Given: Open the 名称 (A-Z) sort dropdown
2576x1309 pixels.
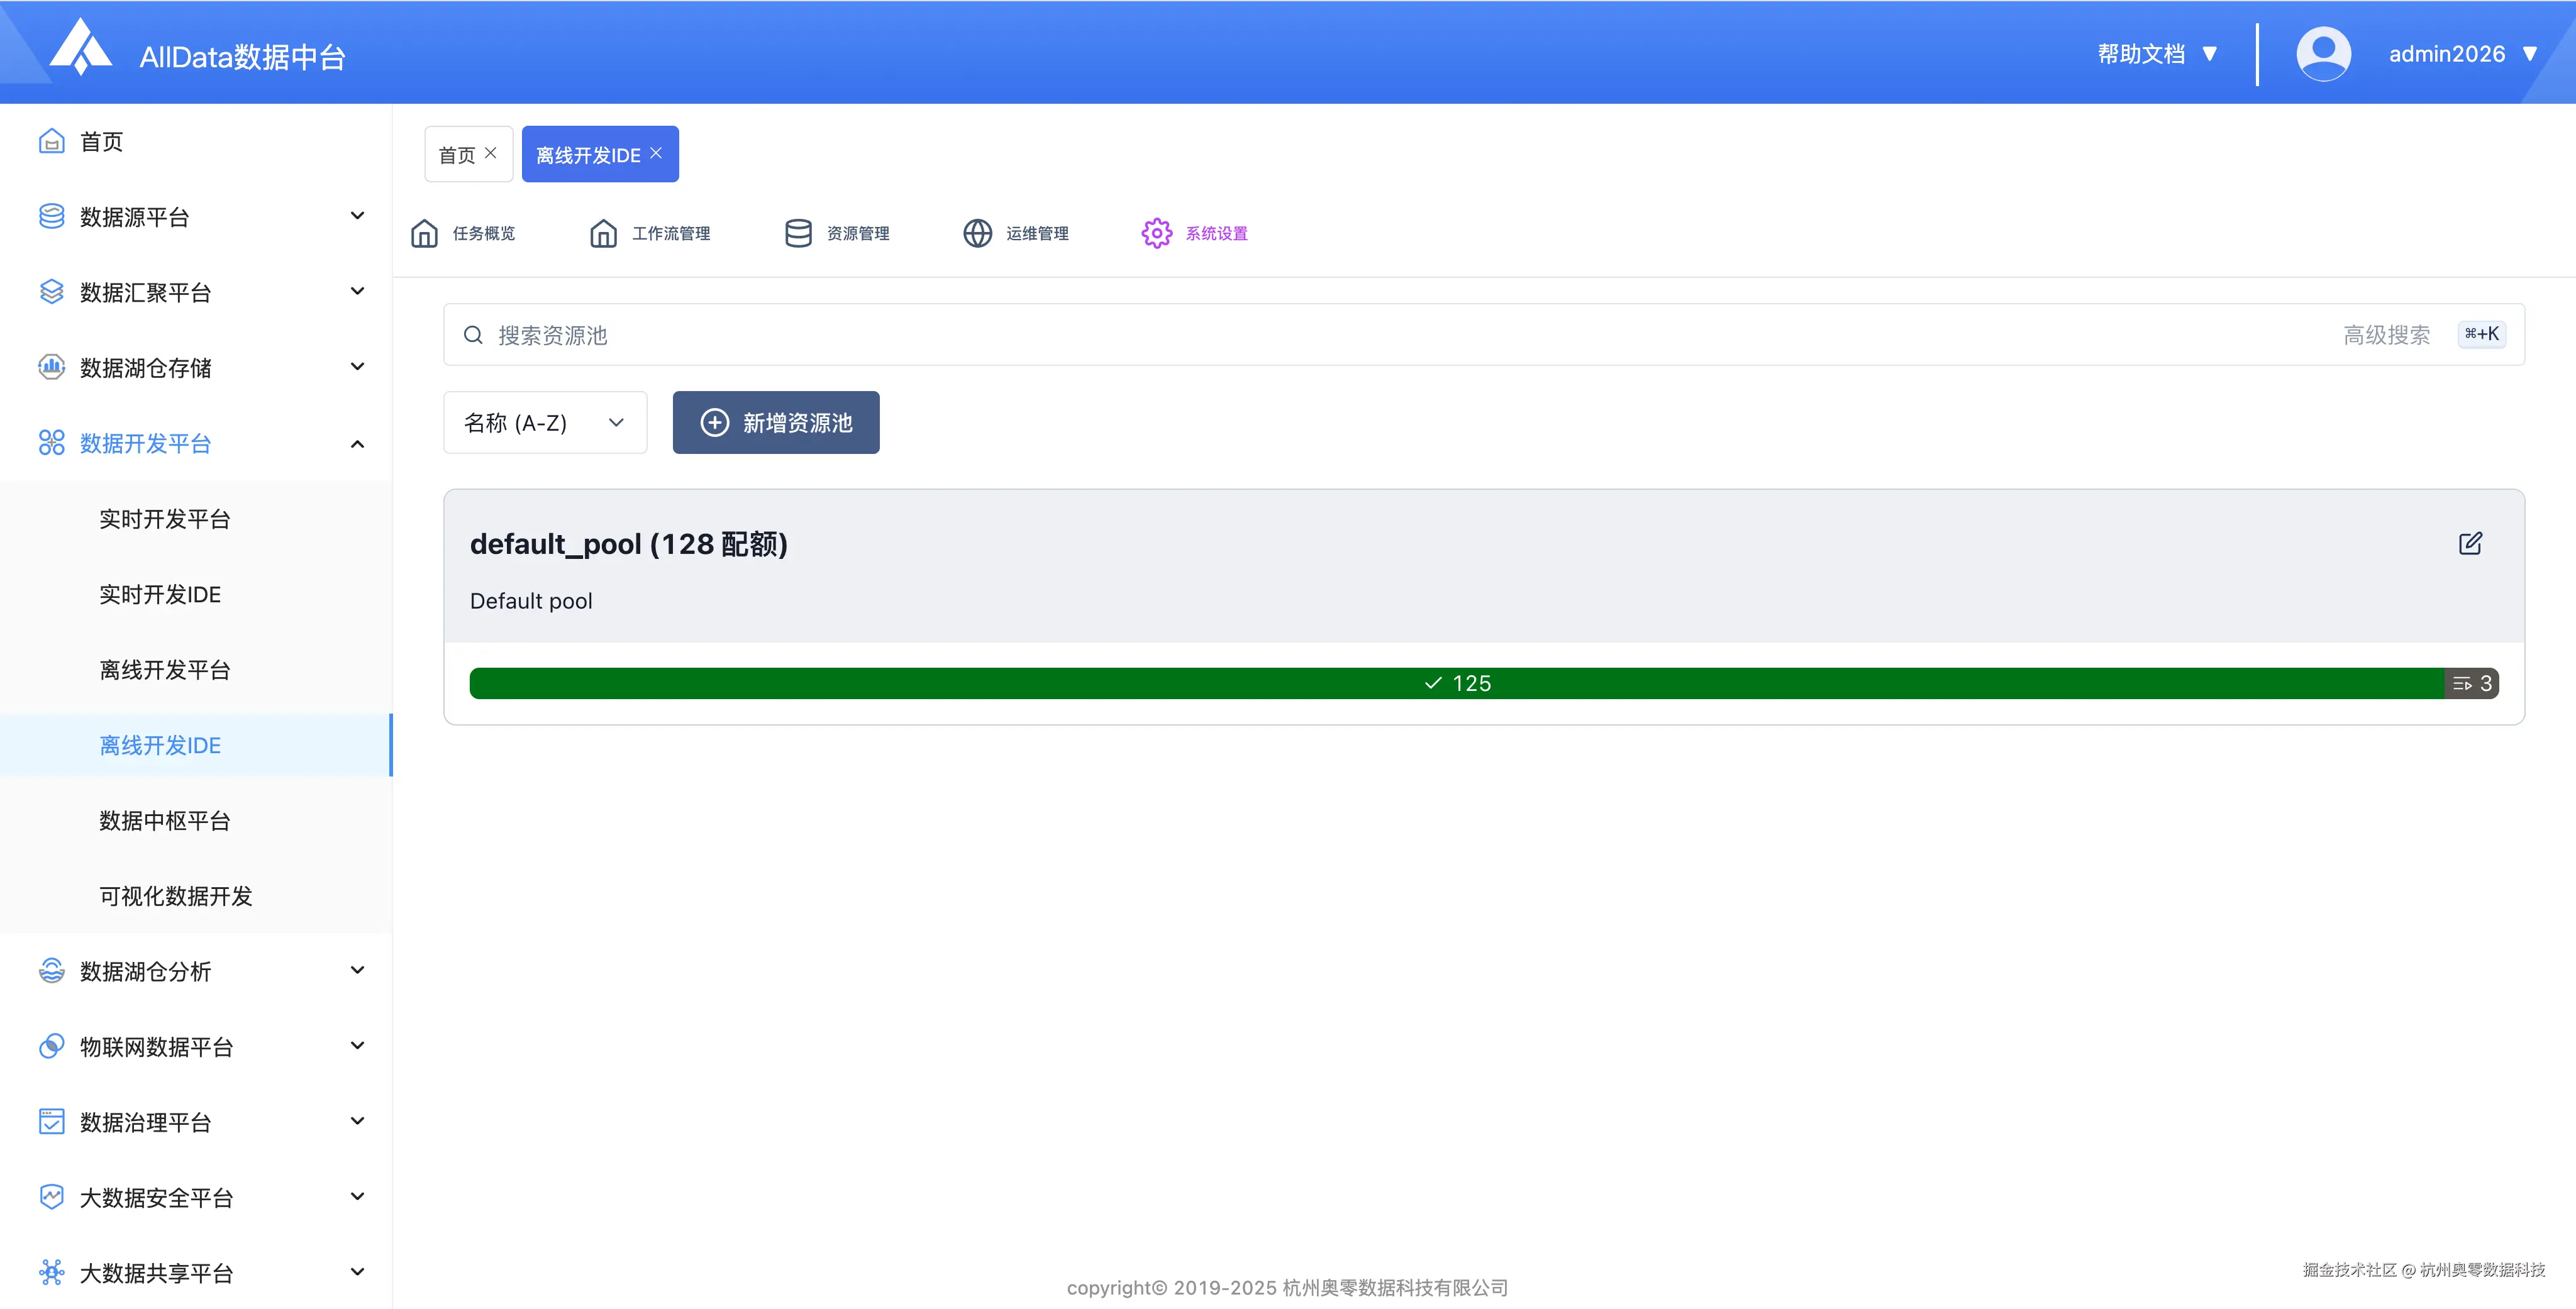Looking at the screenshot, I should point(545,422).
